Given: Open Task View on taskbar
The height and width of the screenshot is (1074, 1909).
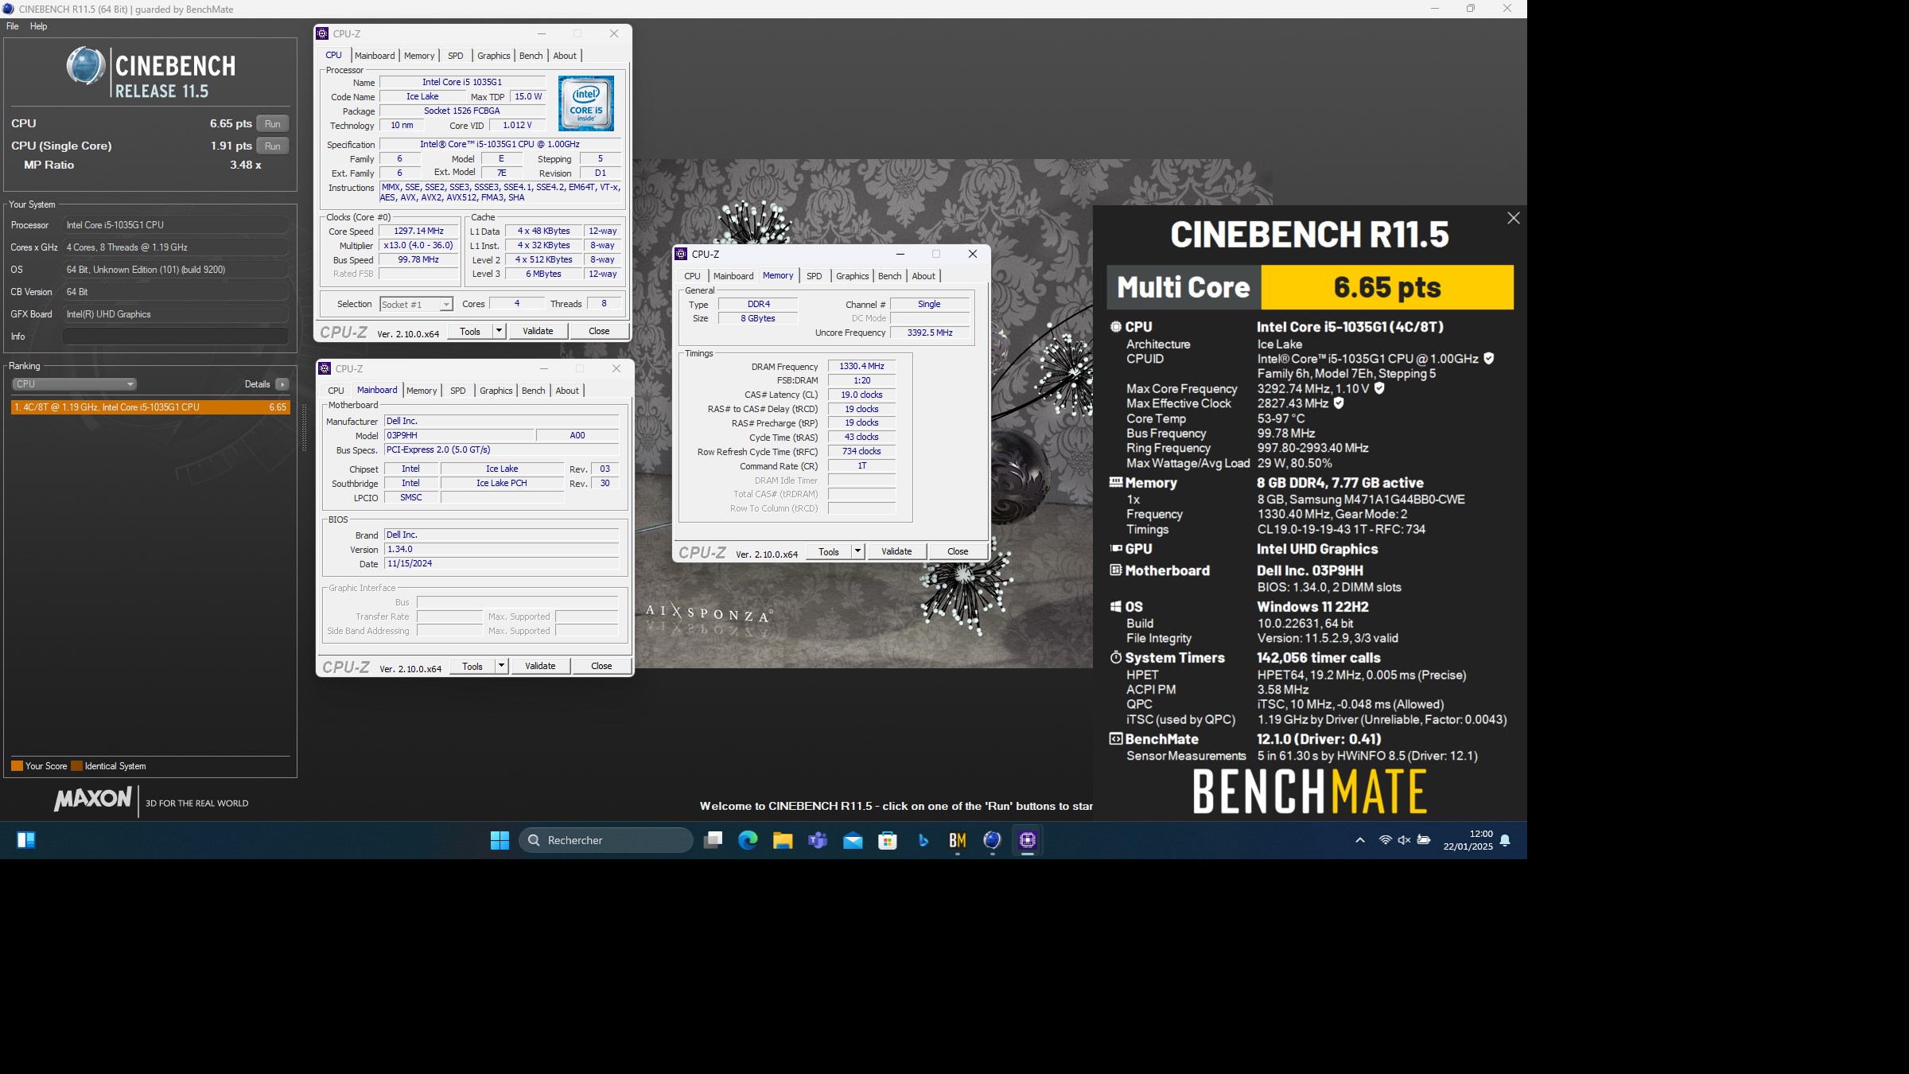Looking at the screenshot, I should (x=713, y=840).
